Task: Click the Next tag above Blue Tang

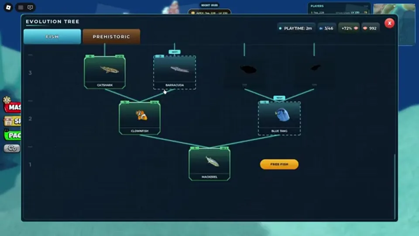Action: click(x=279, y=98)
